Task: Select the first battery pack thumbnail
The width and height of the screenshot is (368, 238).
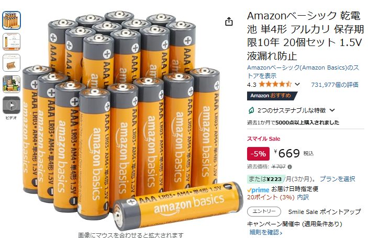Action: pos(12,20)
